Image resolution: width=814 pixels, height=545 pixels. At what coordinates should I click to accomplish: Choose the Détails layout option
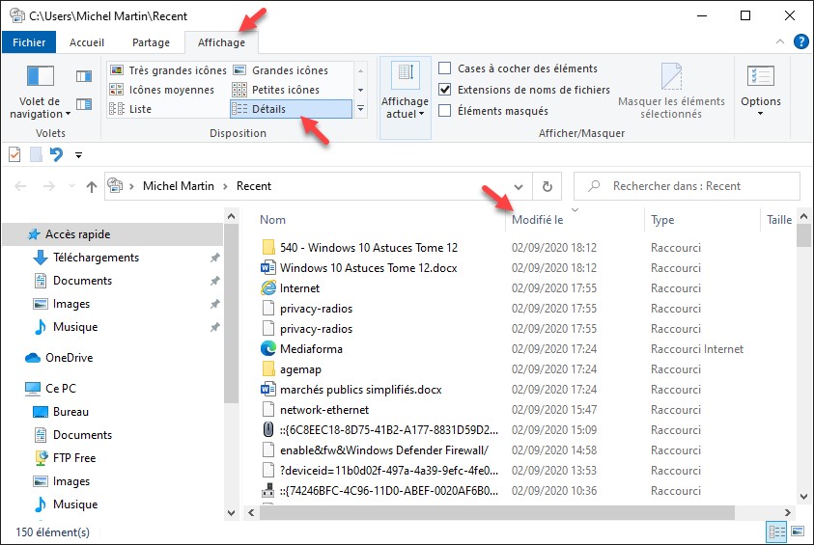(x=269, y=109)
